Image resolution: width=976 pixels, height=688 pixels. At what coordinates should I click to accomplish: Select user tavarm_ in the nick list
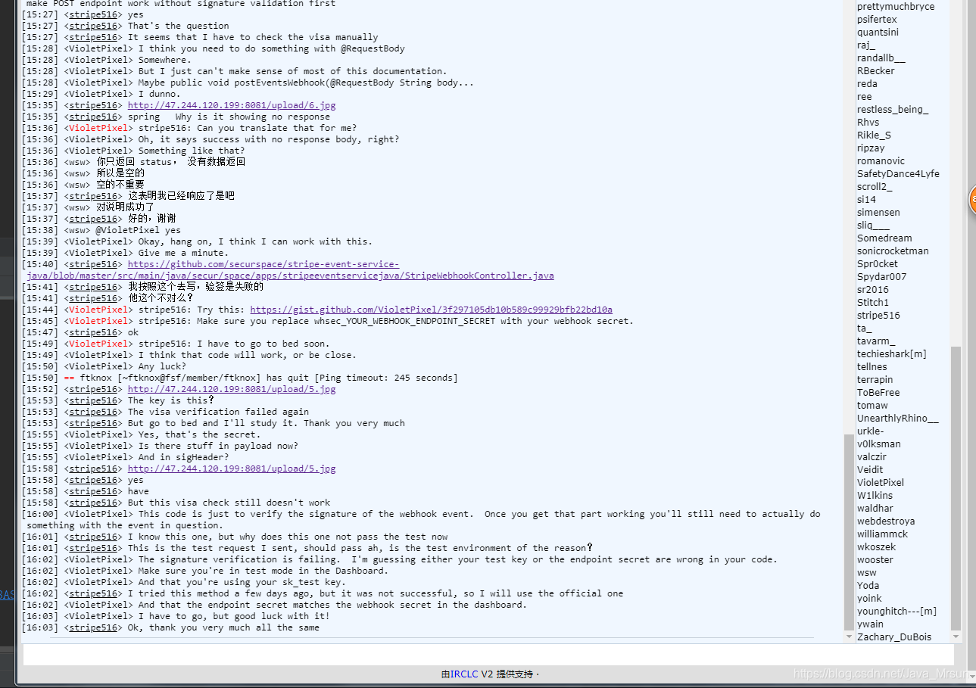(x=876, y=341)
